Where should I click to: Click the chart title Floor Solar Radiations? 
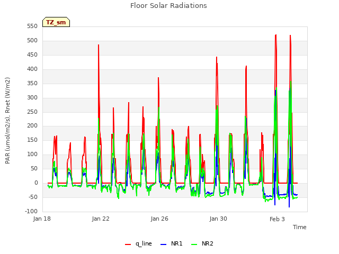[168, 5]
